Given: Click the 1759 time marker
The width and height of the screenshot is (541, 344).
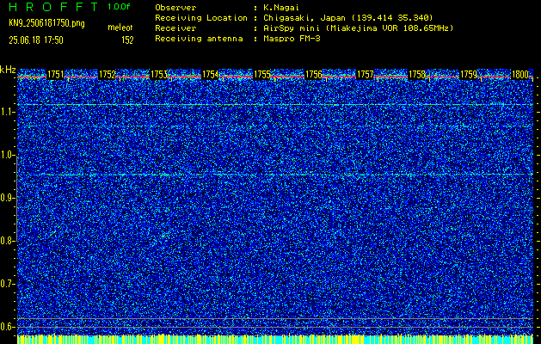Looking at the screenshot, I should (469, 75).
